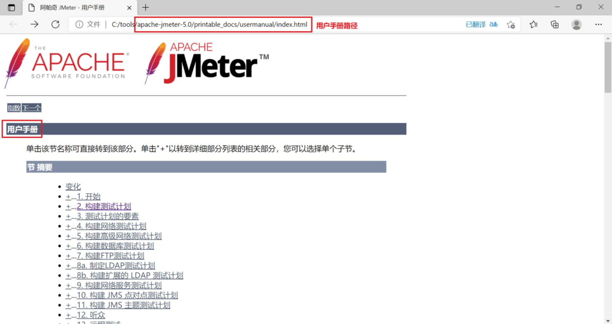Open the 变化 link
The height and width of the screenshot is (324, 612).
click(x=73, y=187)
